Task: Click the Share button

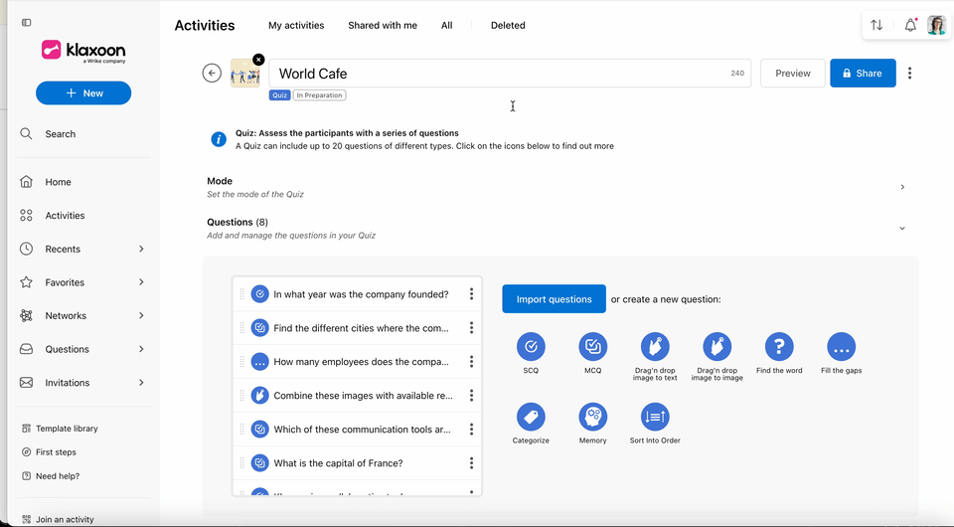Action: click(x=863, y=73)
